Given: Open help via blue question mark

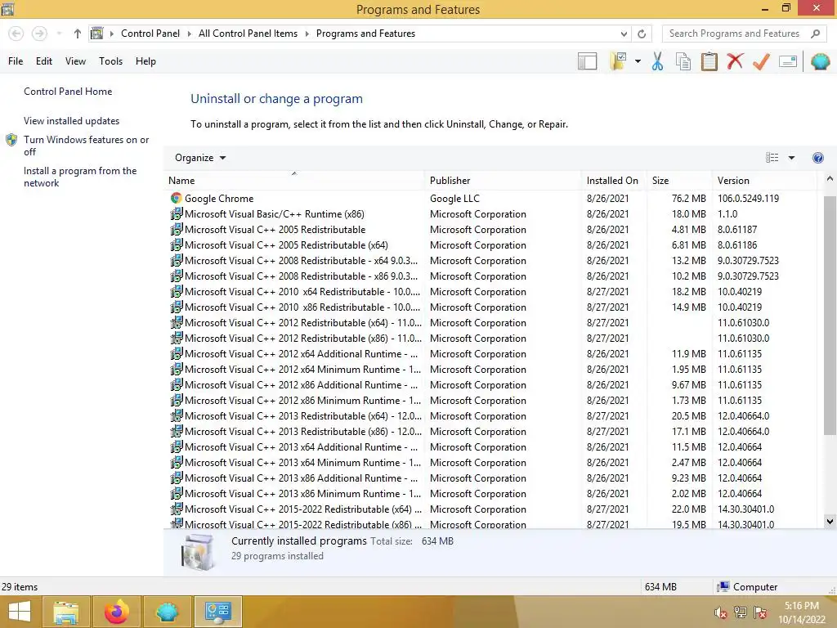Looking at the screenshot, I should point(817,158).
